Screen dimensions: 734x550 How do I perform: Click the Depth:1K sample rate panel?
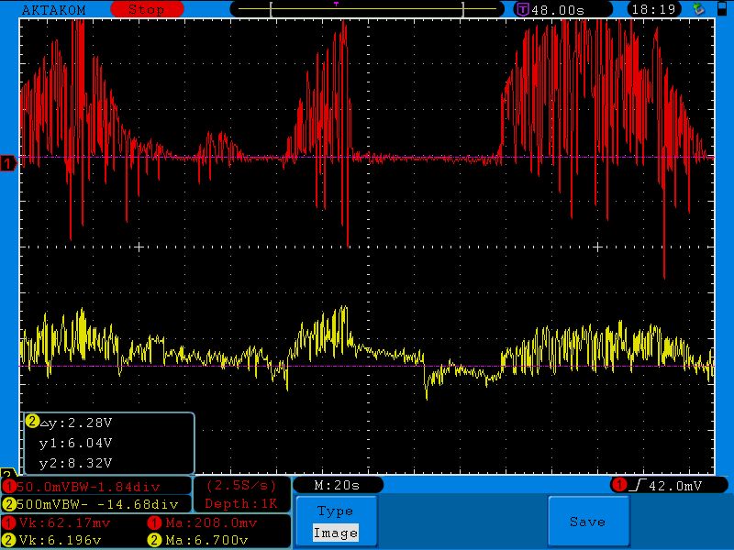point(240,494)
